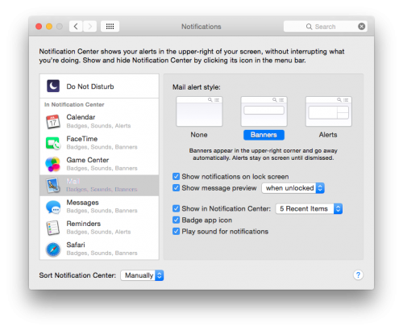Screen dimensions: 403x331
Task: Close the Notifications window
Action: [x=39, y=27]
